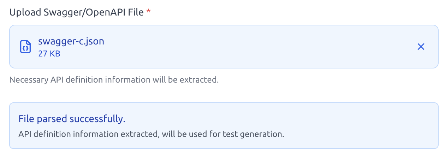Select the swagger-c.json file name
The height and width of the screenshot is (156, 445).
tap(71, 41)
